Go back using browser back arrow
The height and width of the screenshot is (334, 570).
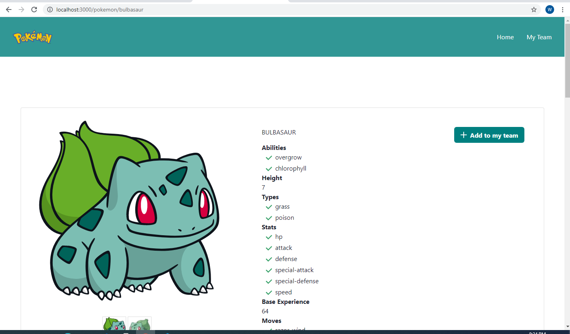[9, 10]
